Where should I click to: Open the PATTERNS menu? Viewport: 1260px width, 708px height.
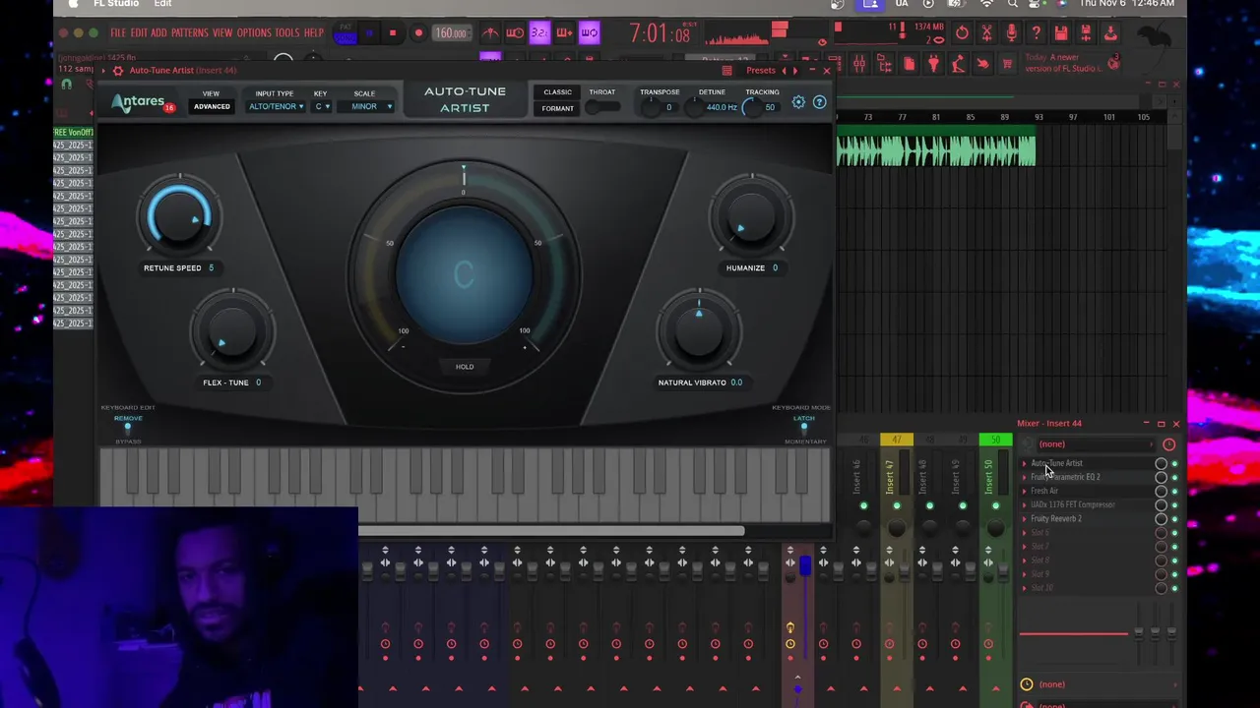(x=189, y=32)
